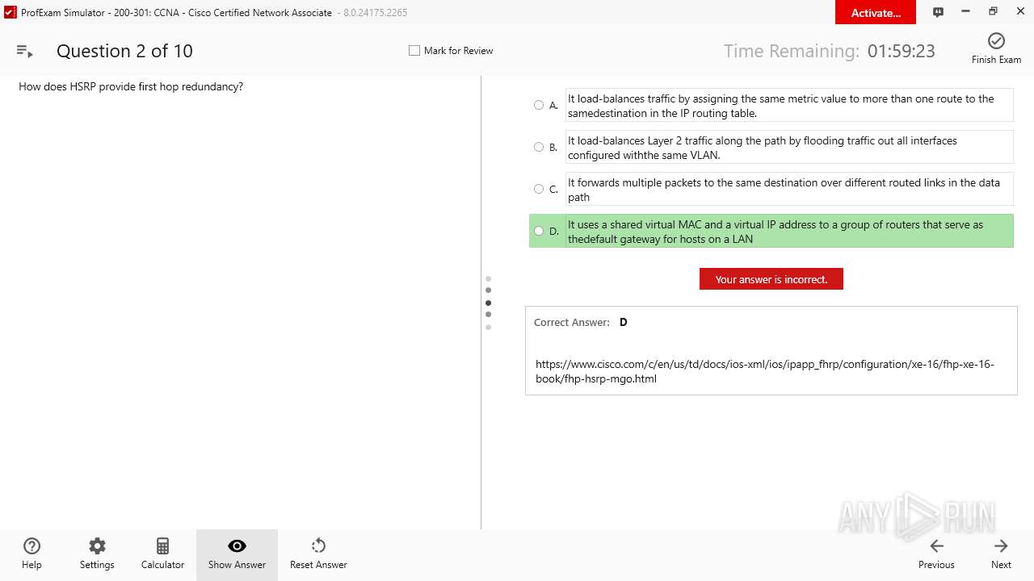Click Reset Answer icon
This screenshot has height=581, width=1034.
pos(318,545)
